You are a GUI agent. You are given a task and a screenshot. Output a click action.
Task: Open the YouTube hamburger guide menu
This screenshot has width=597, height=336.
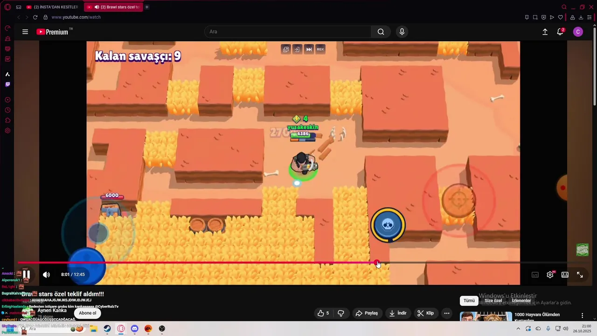[x=25, y=32]
